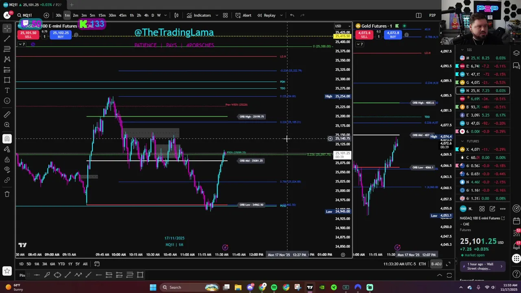Open the favorites star panel at bottom left
The width and height of the screenshot is (521, 293).
[x=7, y=271]
